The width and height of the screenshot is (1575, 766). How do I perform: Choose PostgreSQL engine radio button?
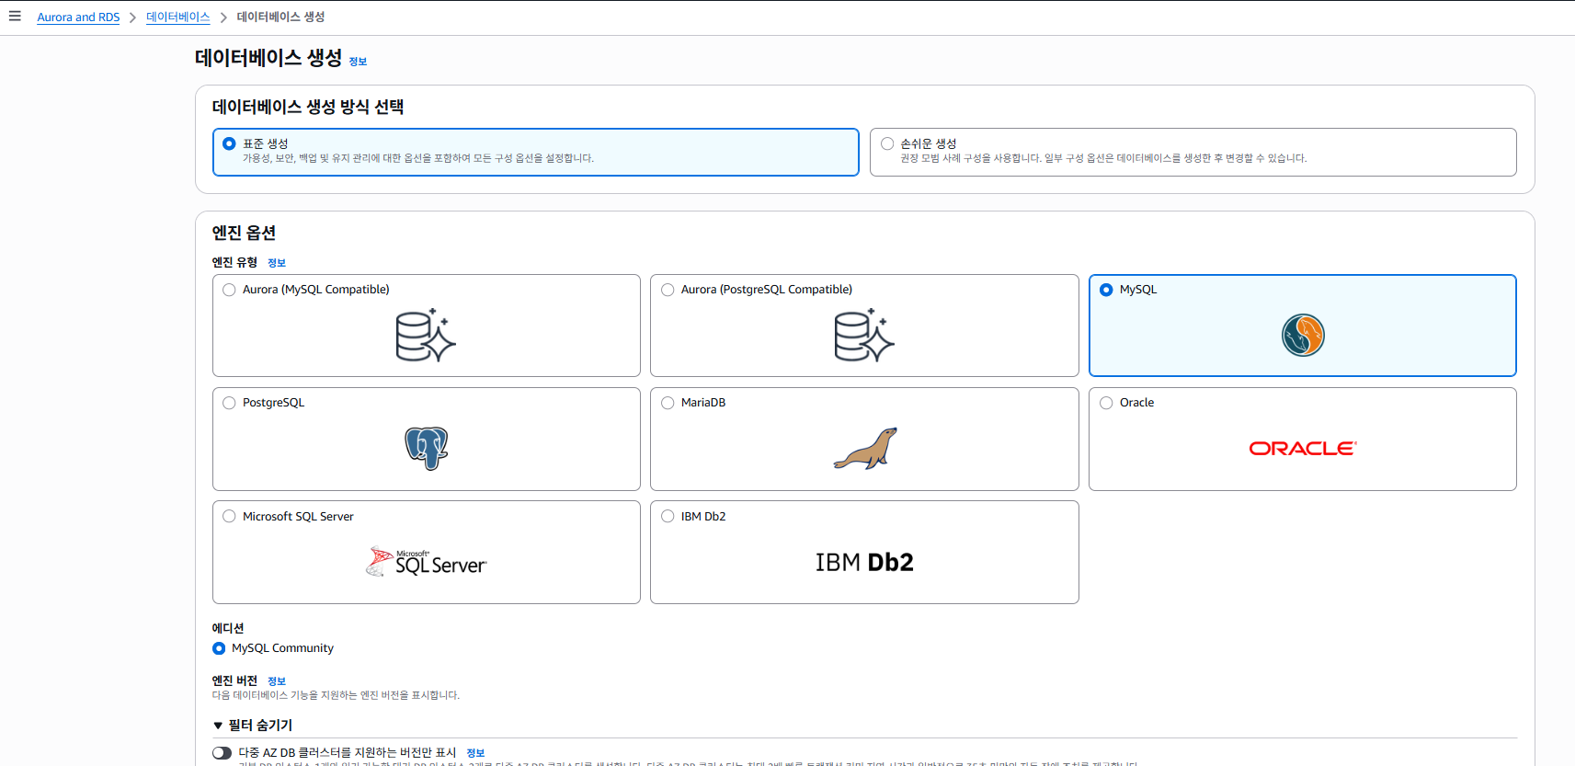coord(229,403)
